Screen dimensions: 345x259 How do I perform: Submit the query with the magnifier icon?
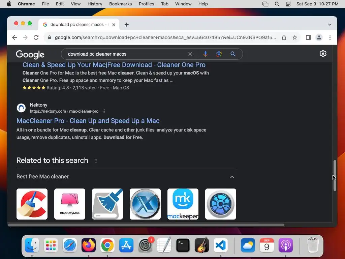(233, 54)
